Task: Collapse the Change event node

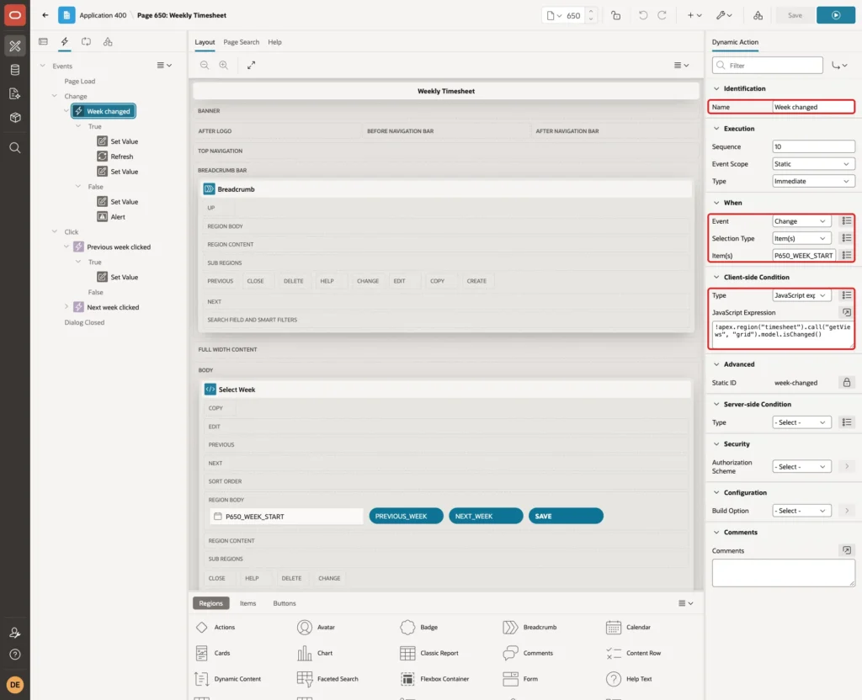Action: click(x=55, y=96)
